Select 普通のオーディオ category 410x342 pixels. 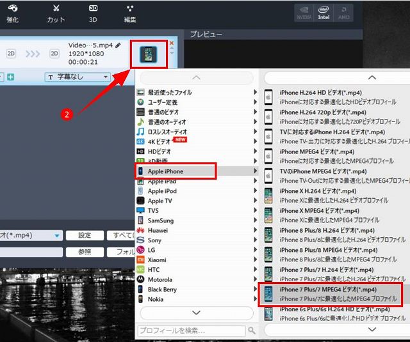point(196,122)
